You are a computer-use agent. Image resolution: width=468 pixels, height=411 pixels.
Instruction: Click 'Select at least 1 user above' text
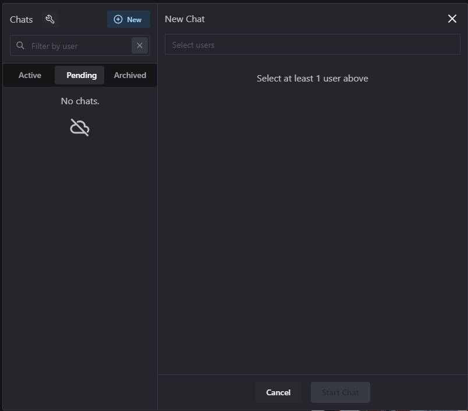(313, 79)
